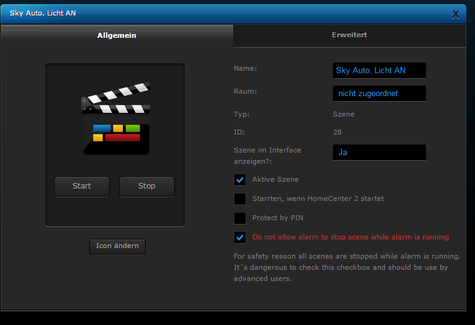The width and height of the screenshot is (475, 325).
Task: Expand the 'Szene im Interface anzeigen' dropdown
Action: 379,152
